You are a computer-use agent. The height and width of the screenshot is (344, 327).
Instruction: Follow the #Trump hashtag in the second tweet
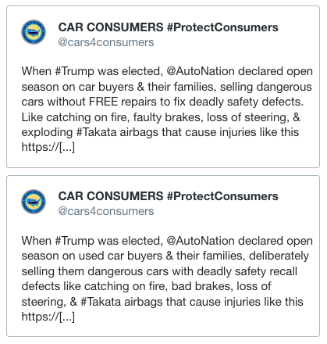[x=74, y=241]
